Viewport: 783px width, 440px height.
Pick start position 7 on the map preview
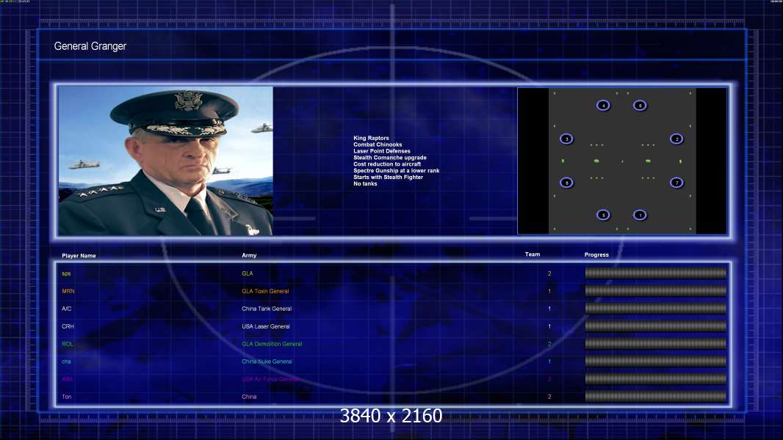pyautogui.click(x=676, y=183)
